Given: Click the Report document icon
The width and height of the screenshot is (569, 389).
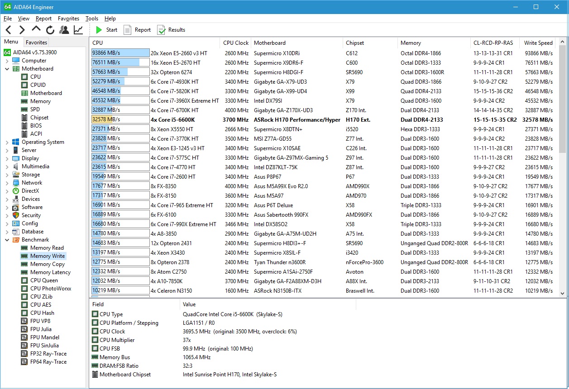Looking at the screenshot, I should [x=128, y=30].
